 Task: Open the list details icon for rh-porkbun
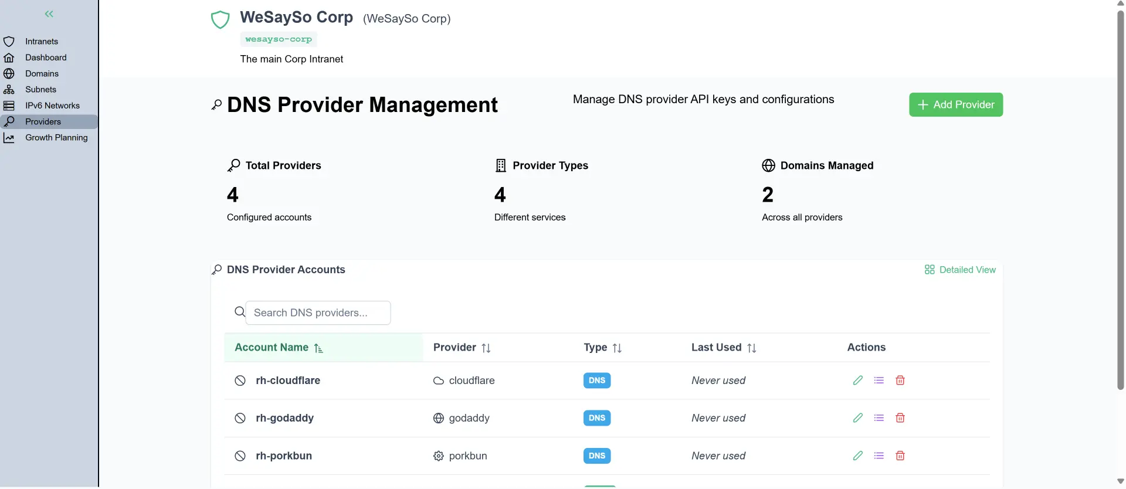tap(879, 456)
